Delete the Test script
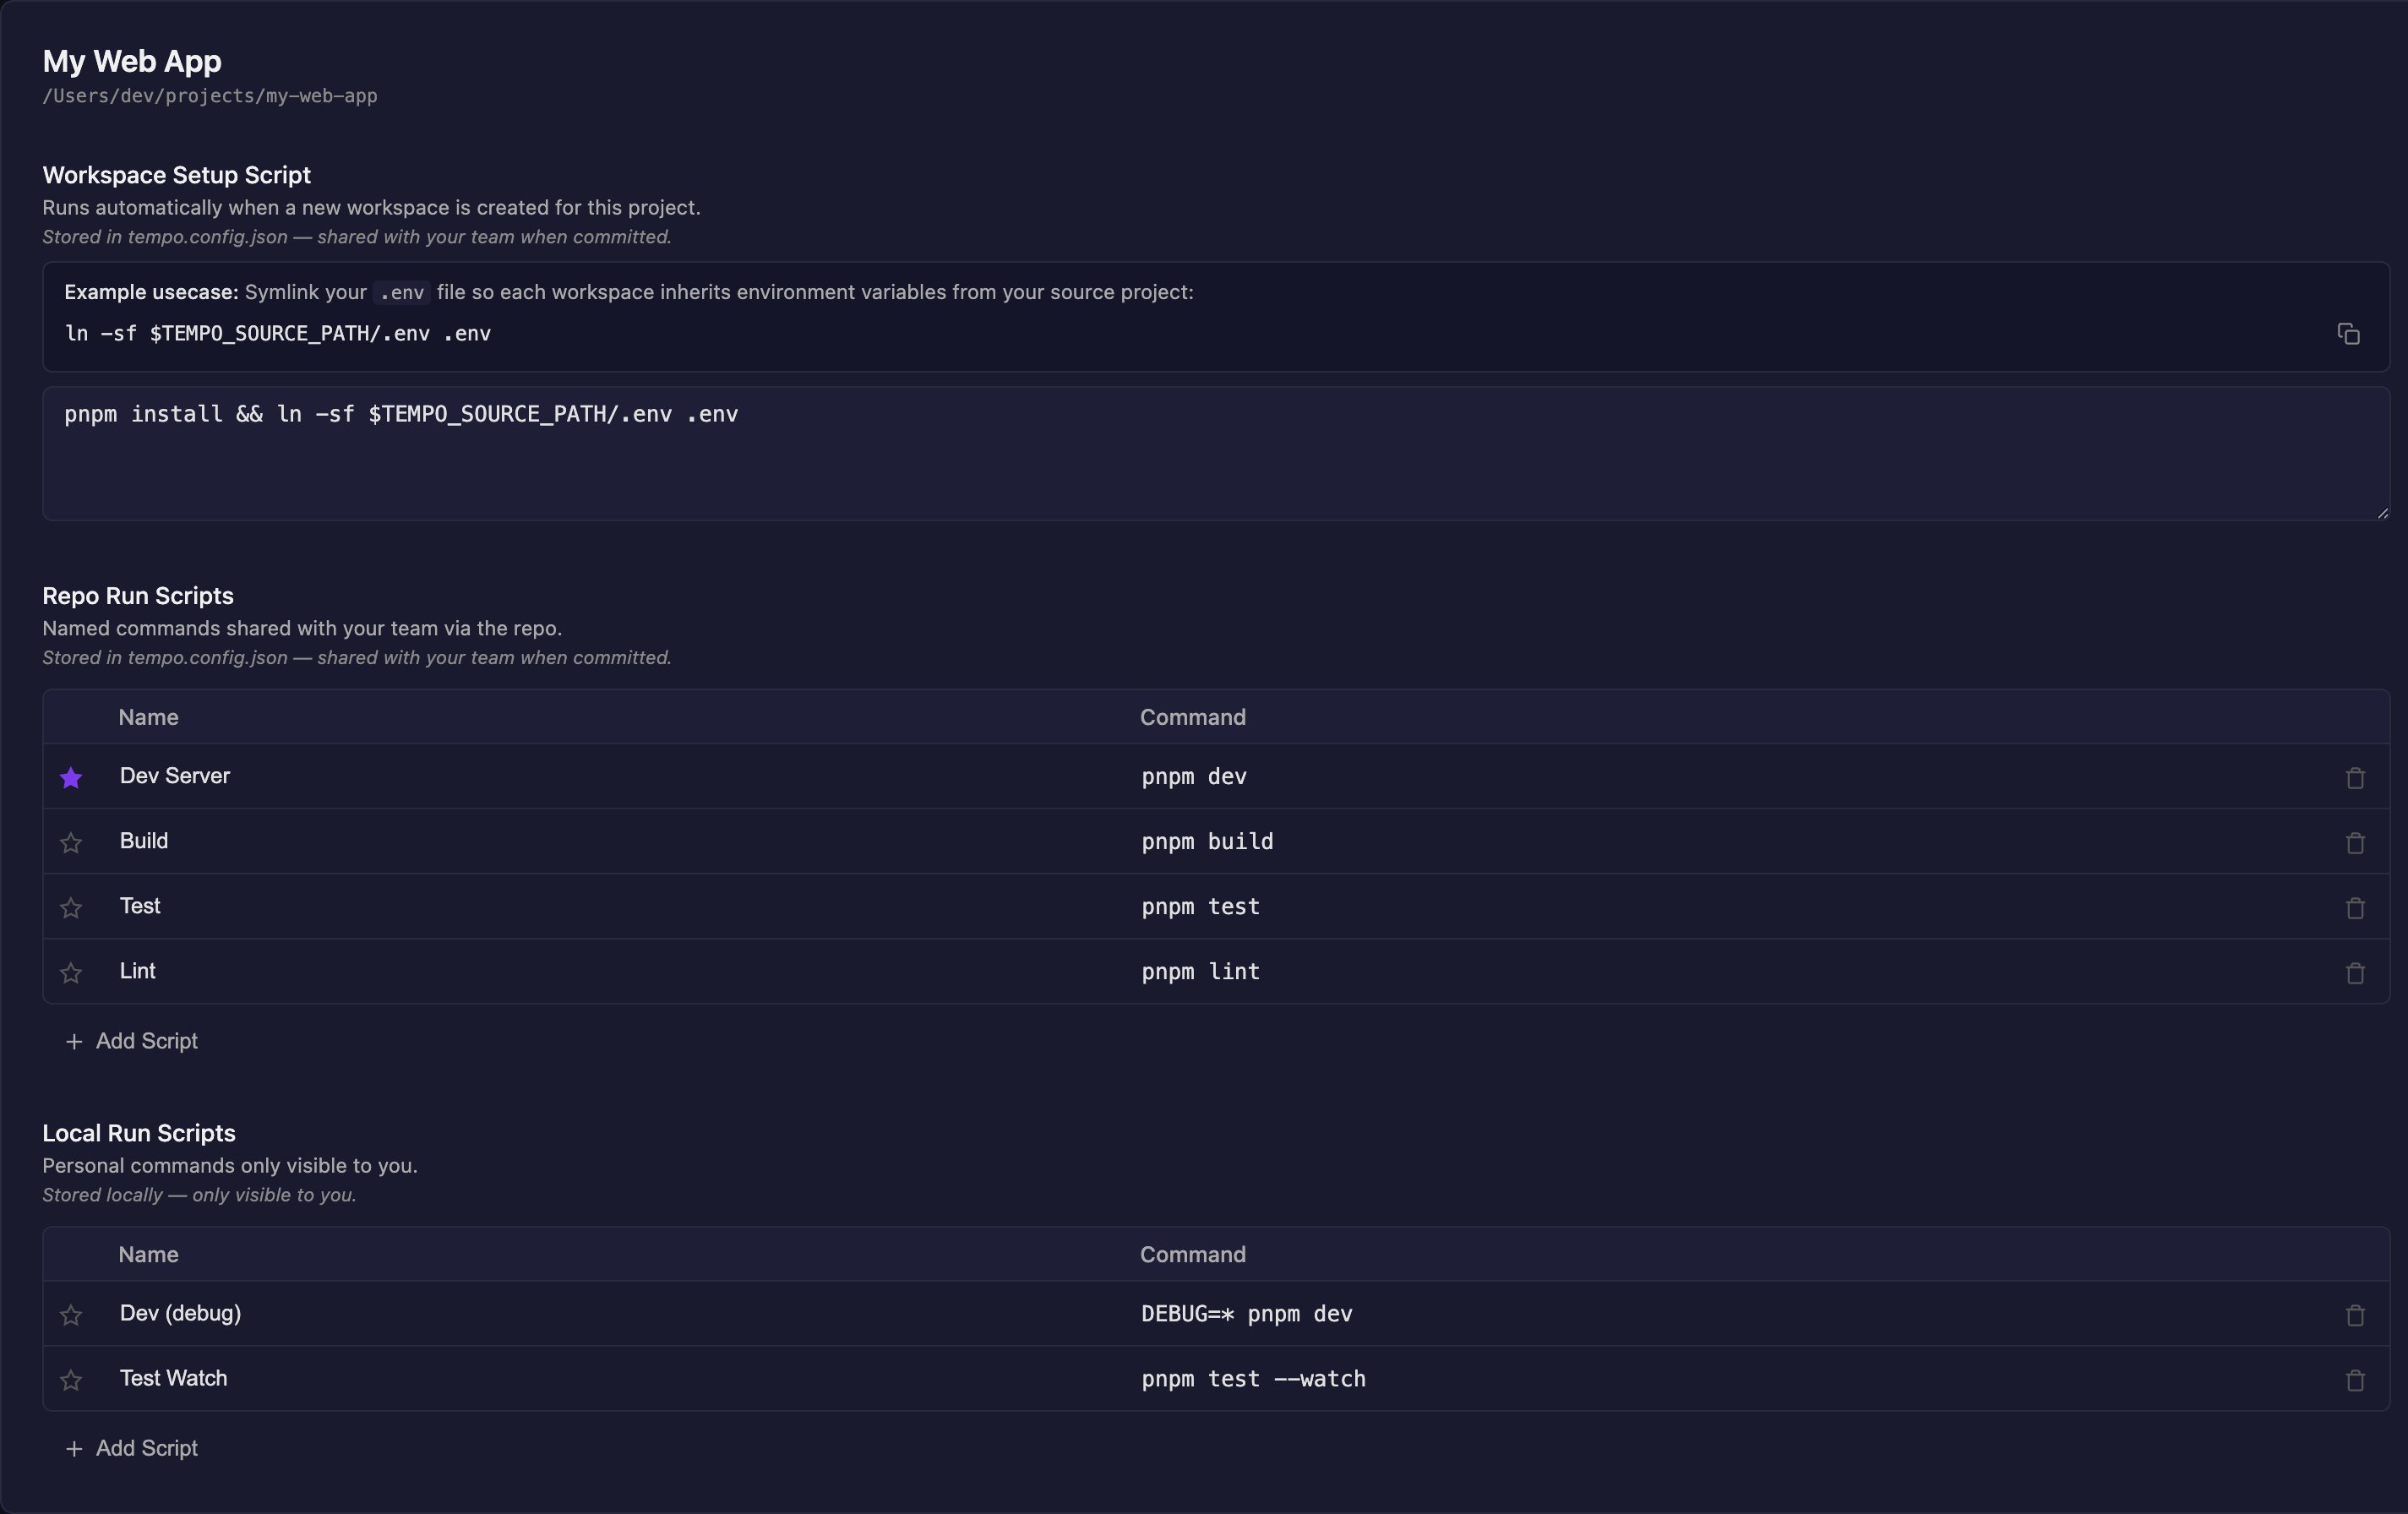Screen dimensions: 2408x1514 [2355, 907]
